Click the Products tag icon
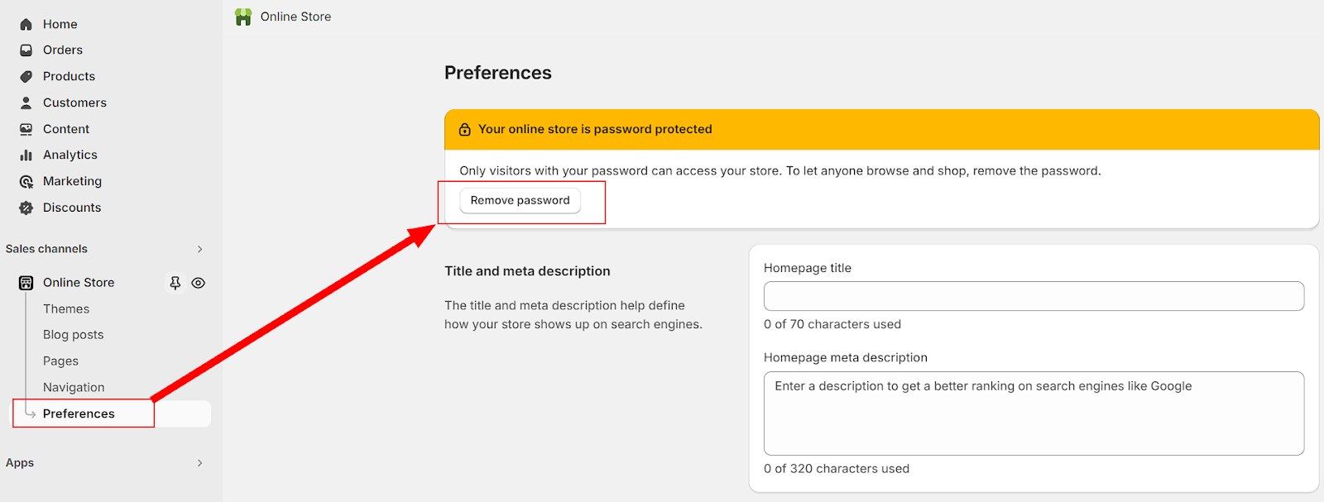Screen dimensions: 1324x502 [x=26, y=76]
